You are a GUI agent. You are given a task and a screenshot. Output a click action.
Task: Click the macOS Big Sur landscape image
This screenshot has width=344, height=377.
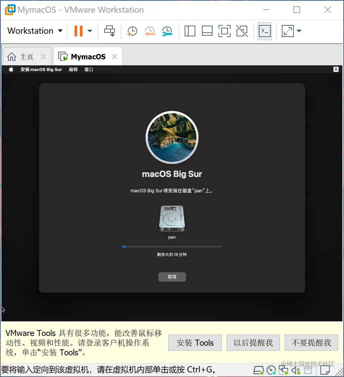click(x=172, y=137)
